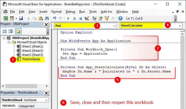Collapse the VBAProject (BrainBellApp) tree node
This screenshot has width=186, height=109.
[4, 38]
